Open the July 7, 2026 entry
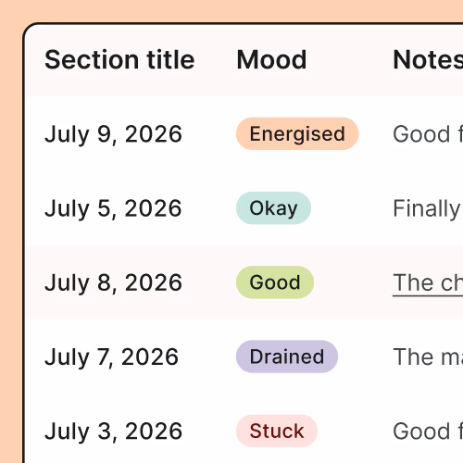463x463 pixels. (111, 357)
